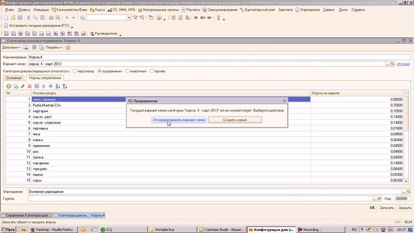Click the '...' select button of Группа field
Viewport: 414px width, 233px height.
375,199
